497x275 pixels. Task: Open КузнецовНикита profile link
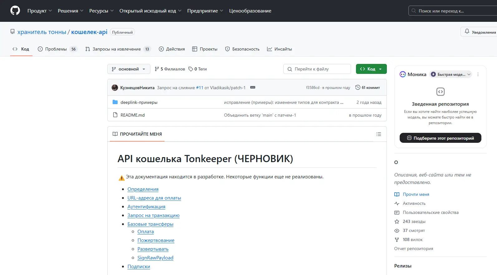(x=137, y=88)
